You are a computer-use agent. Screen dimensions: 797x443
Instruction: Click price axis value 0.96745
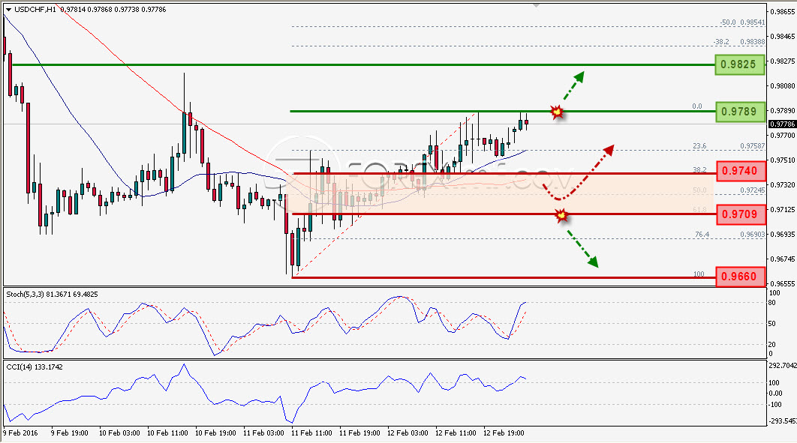pyautogui.click(x=783, y=259)
